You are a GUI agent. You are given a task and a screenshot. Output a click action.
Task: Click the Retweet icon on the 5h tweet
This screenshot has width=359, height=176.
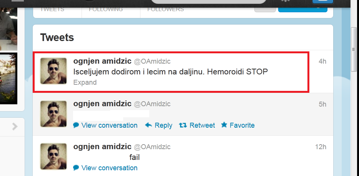click(183, 125)
